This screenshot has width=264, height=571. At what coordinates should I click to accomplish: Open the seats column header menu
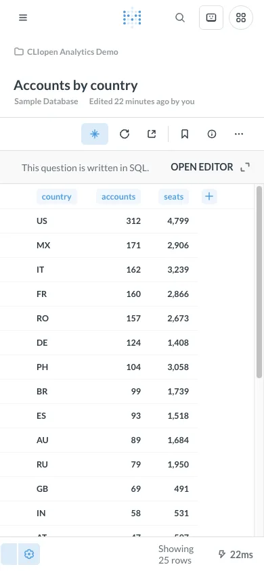174,197
